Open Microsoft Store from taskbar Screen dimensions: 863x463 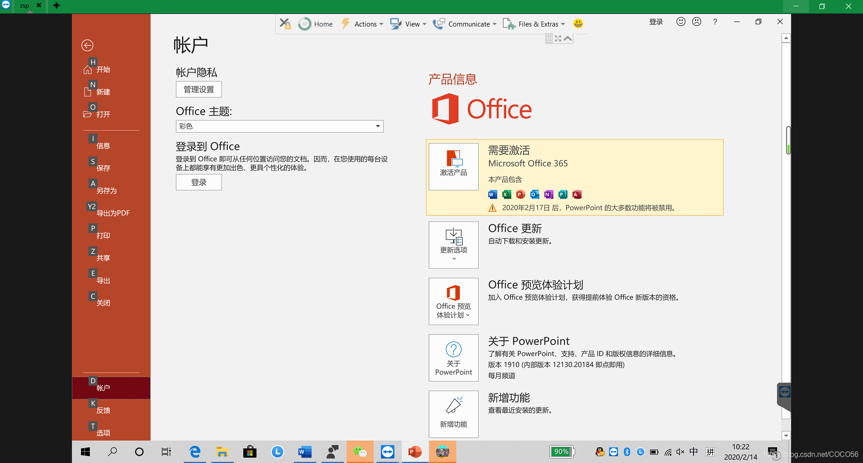click(249, 452)
